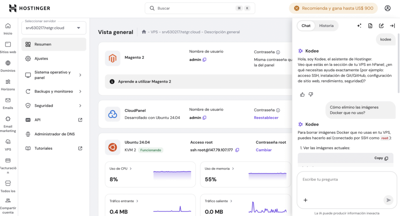This screenshot has height=216, width=400.
Task: Go to the breadcrumb home icon
Action: tap(144, 32)
